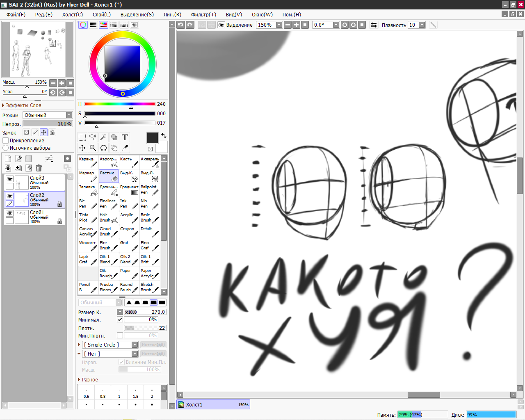Zoom out navigator with minus button

click(53, 83)
